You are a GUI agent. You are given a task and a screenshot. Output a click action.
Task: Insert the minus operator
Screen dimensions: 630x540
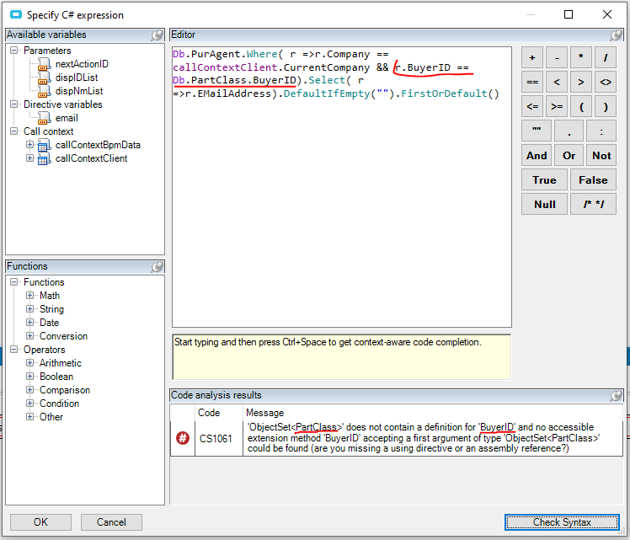(557, 57)
